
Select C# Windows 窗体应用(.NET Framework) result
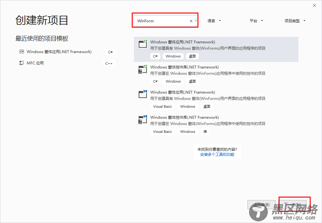[216, 49]
